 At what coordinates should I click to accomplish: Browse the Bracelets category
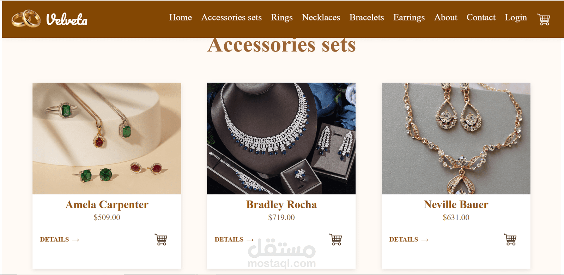(366, 17)
